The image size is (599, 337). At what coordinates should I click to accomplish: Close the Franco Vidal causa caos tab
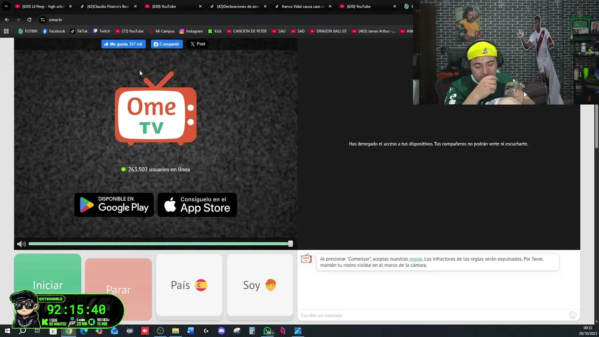click(x=330, y=7)
